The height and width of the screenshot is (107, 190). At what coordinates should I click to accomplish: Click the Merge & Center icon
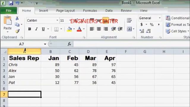click(x=129, y=29)
